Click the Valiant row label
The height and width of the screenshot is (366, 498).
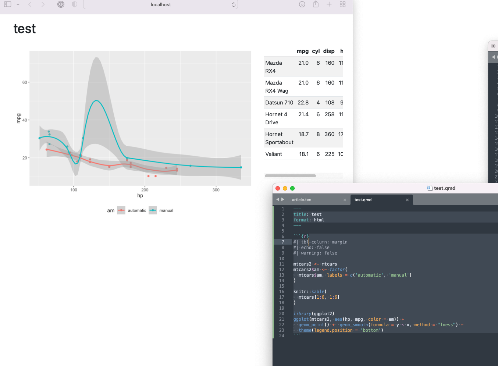[x=274, y=154]
